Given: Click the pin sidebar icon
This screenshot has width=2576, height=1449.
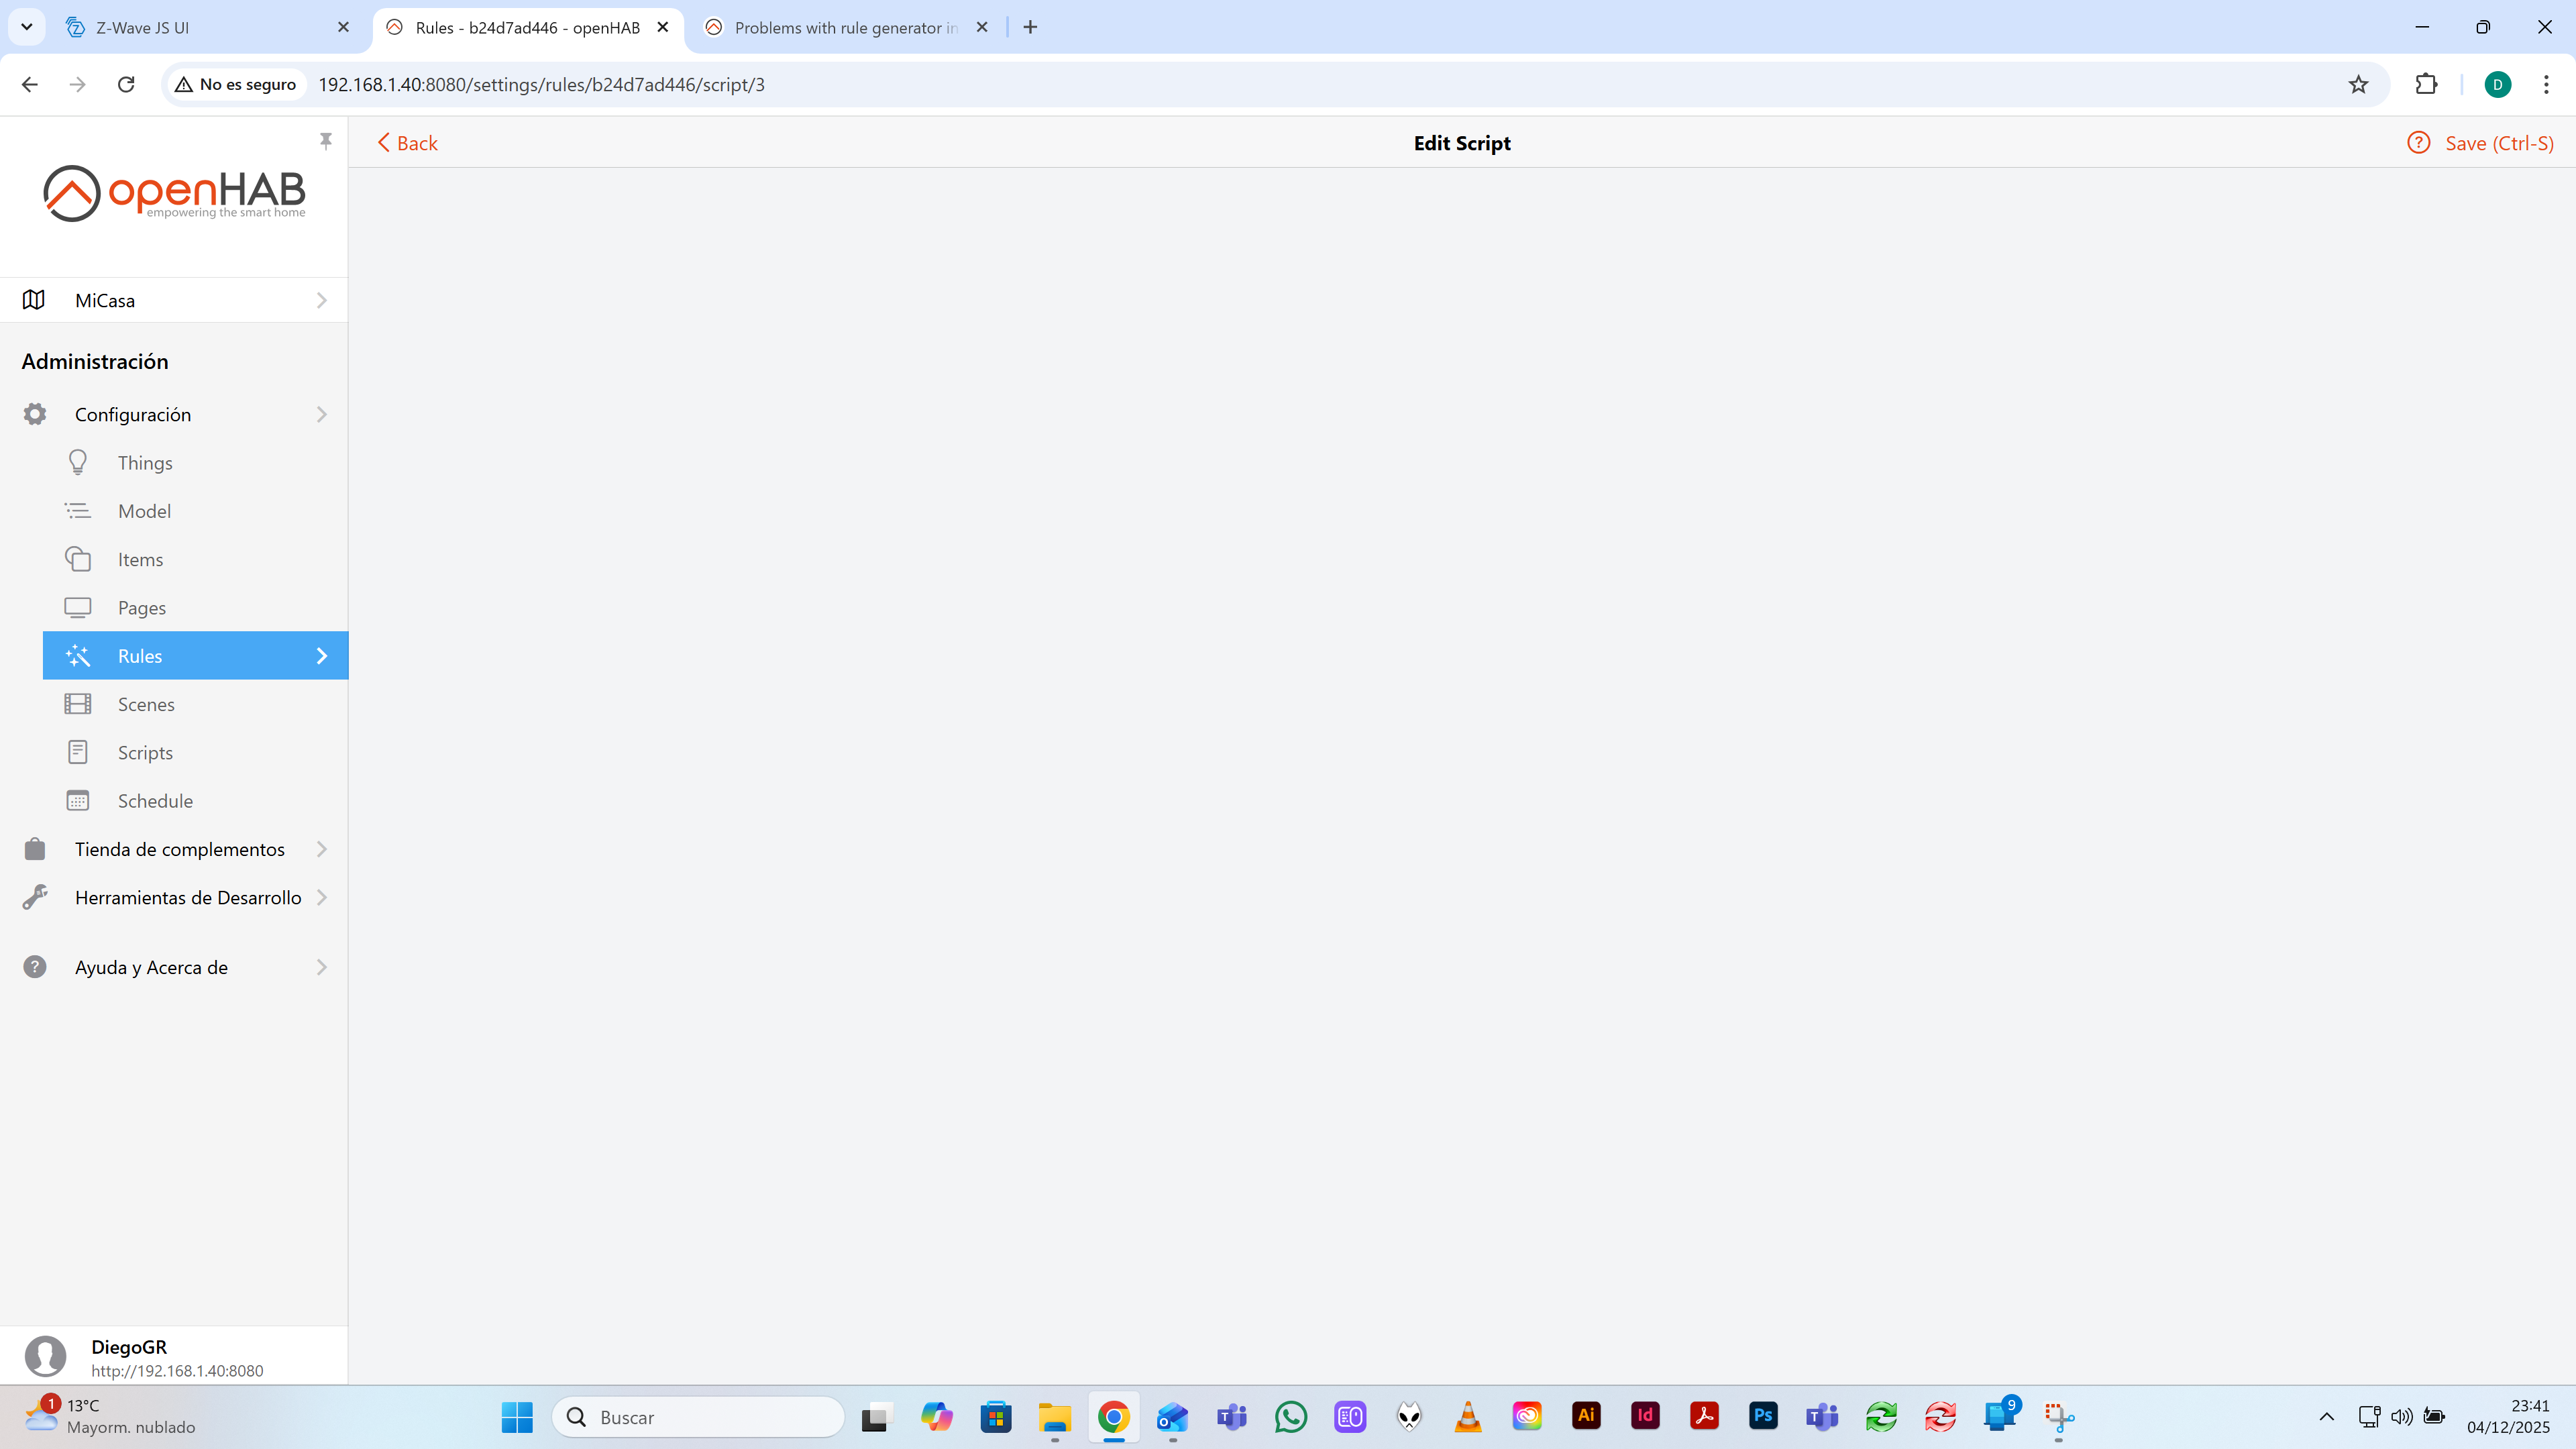Looking at the screenshot, I should (325, 141).
